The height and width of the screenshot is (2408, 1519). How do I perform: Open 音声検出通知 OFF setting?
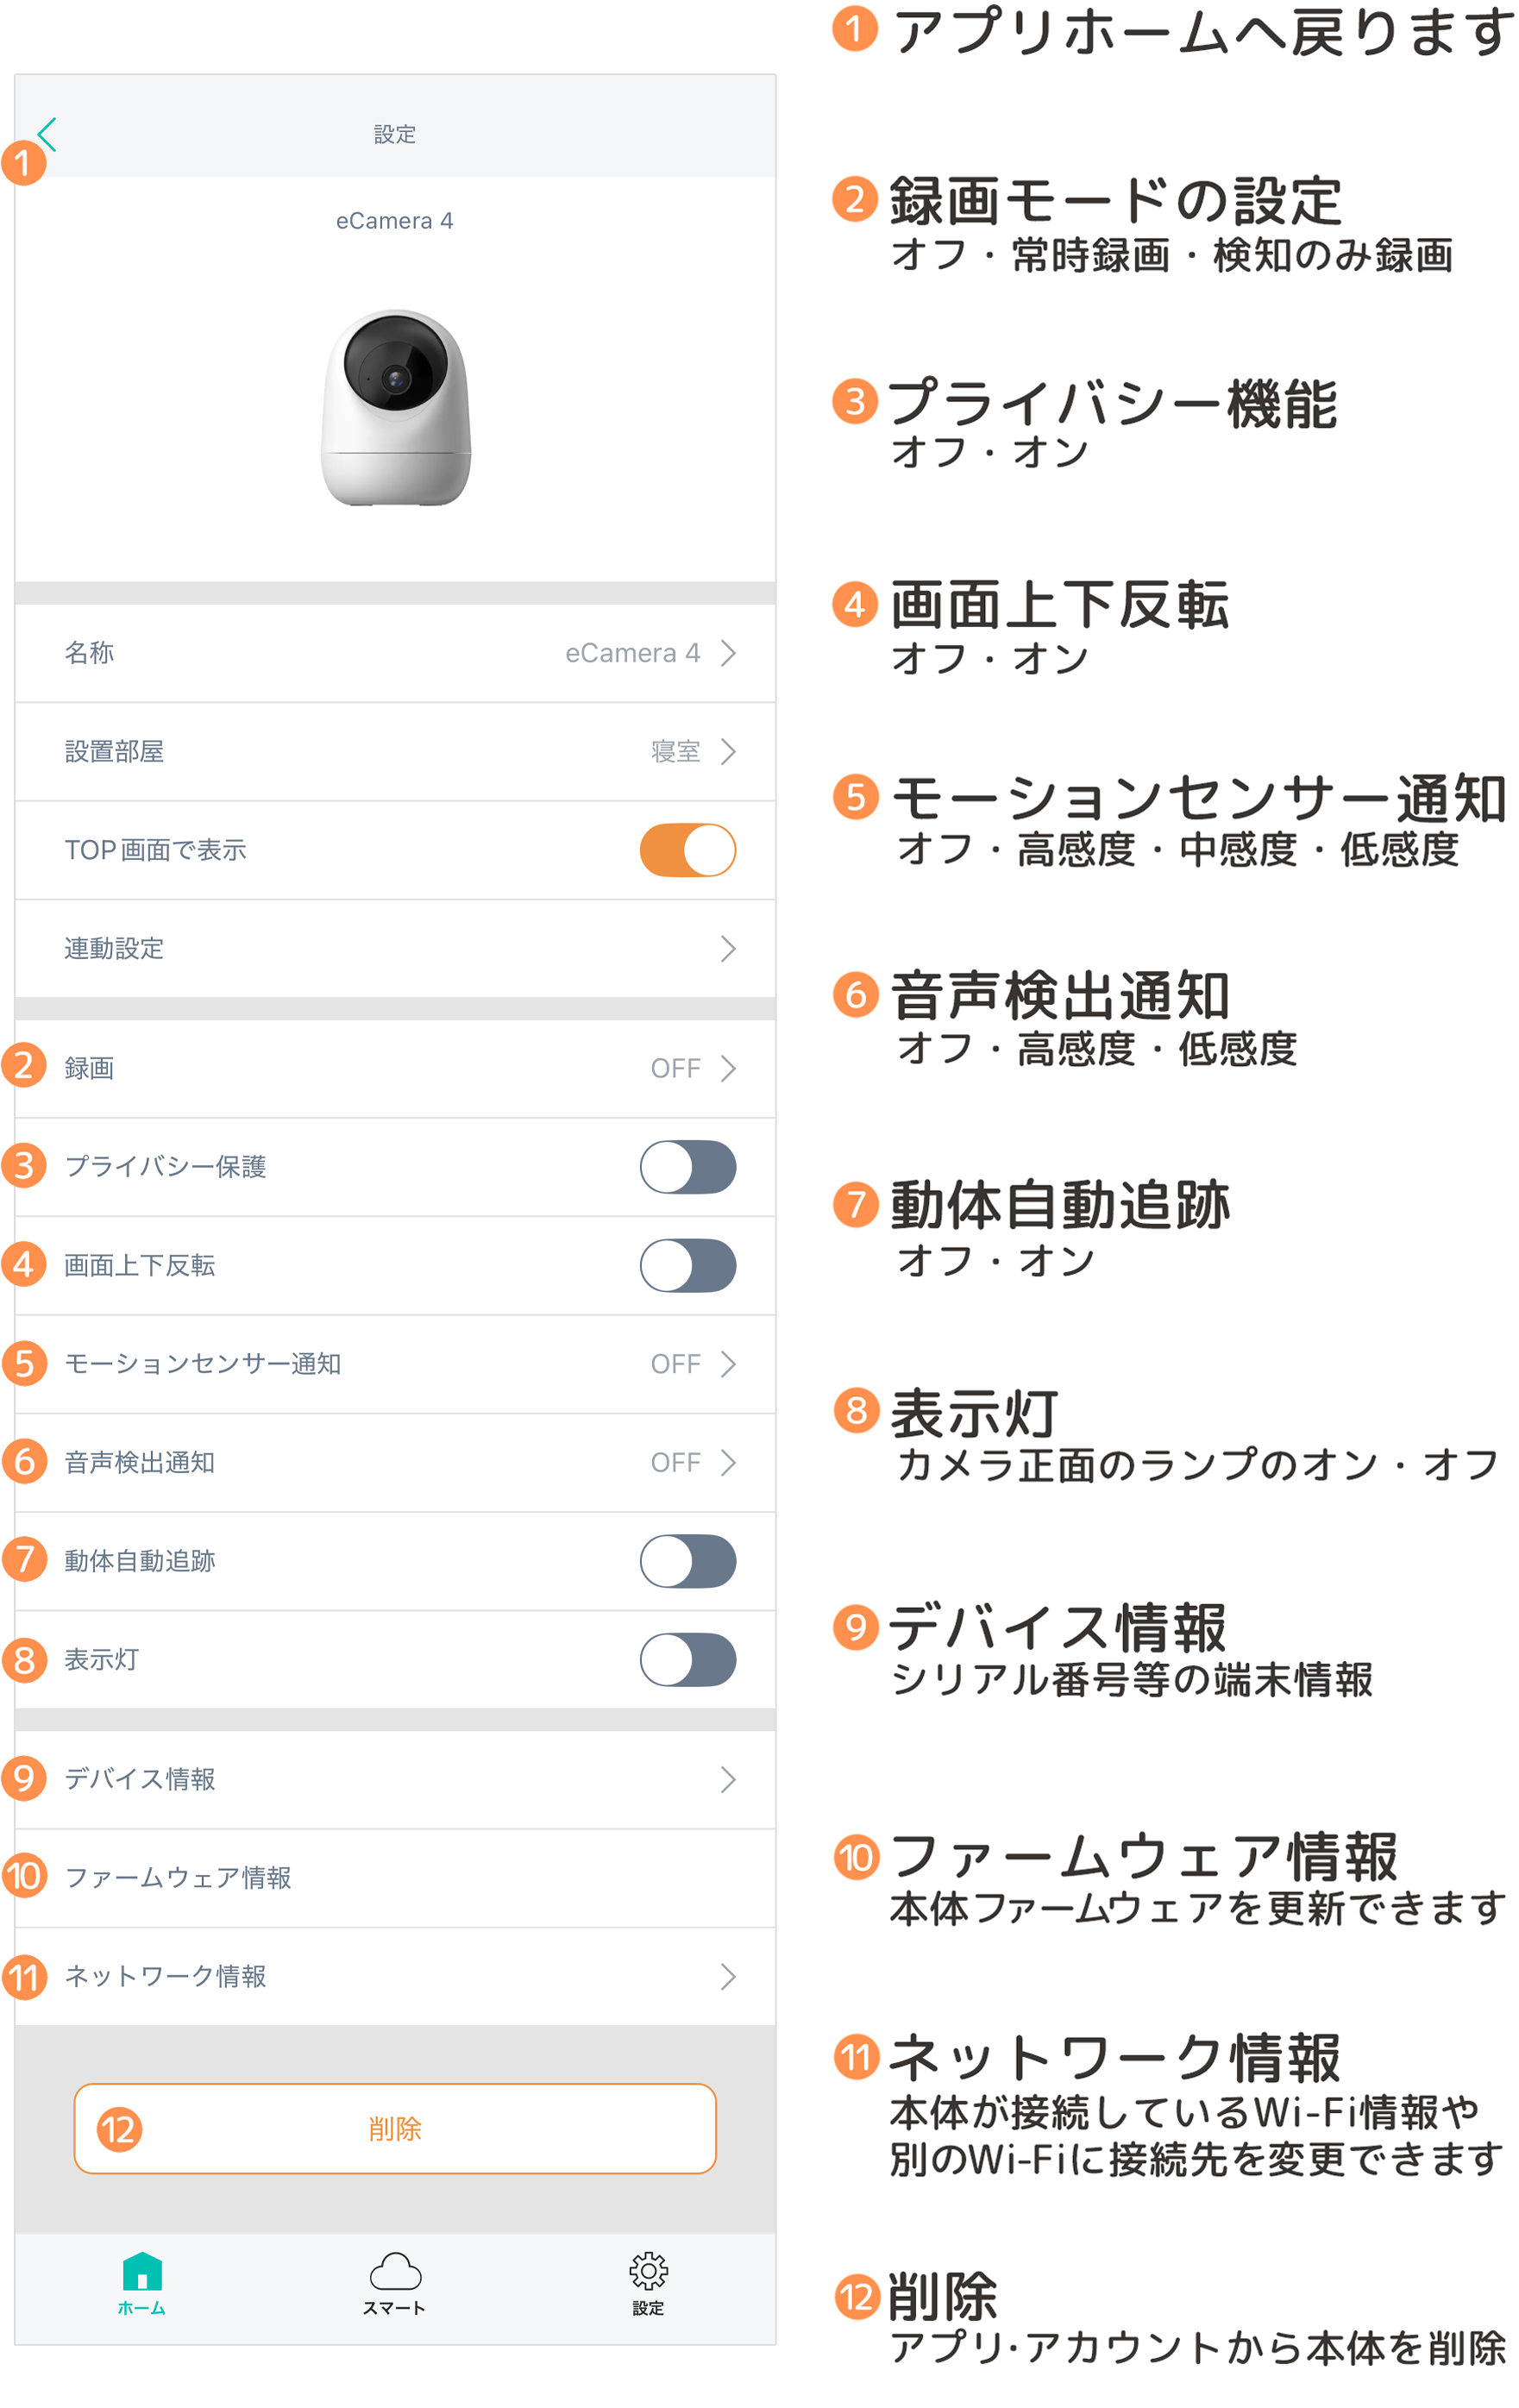[x=395, y=1463]
